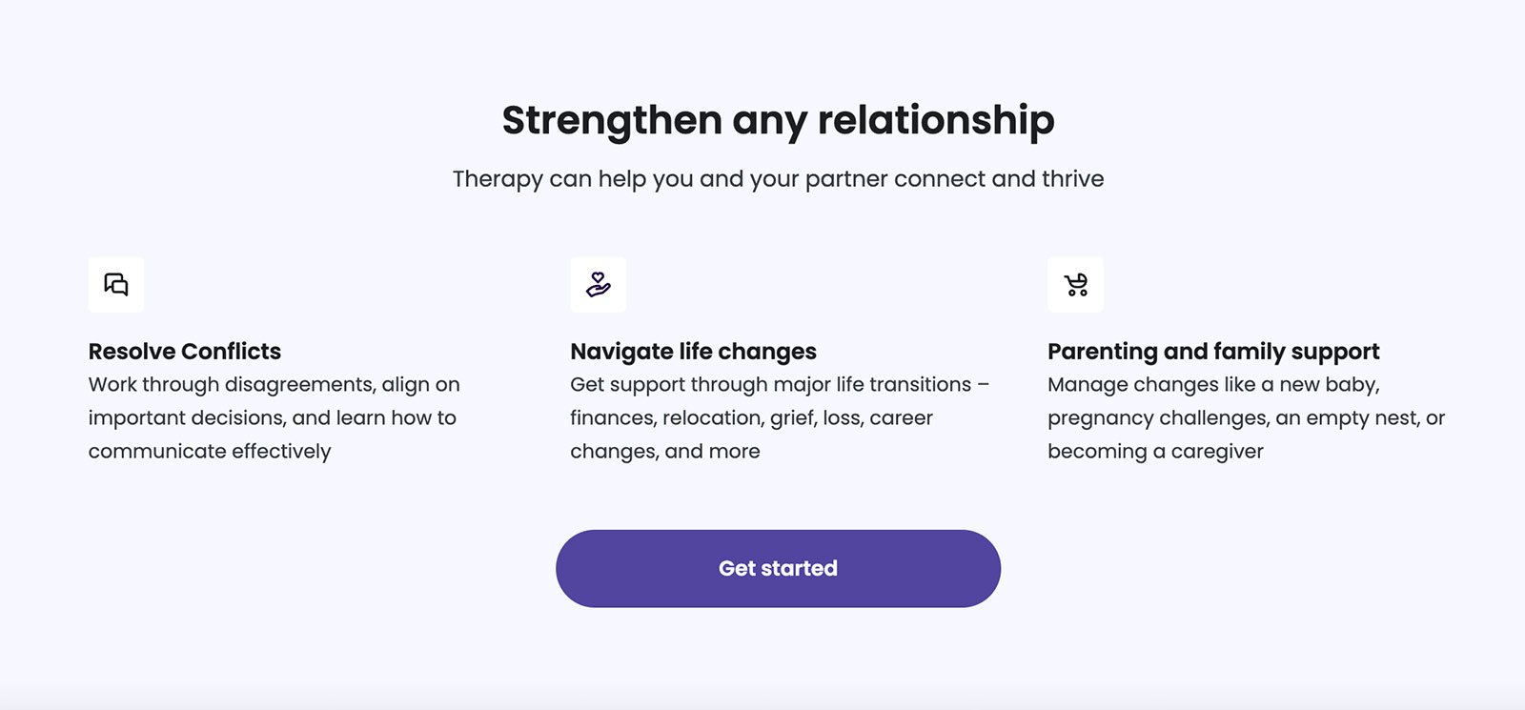Click the word thrive in the subtitle
The width and height of the screenshot is (1525, 710).
pyautogui.click(x=1073, y=179)
